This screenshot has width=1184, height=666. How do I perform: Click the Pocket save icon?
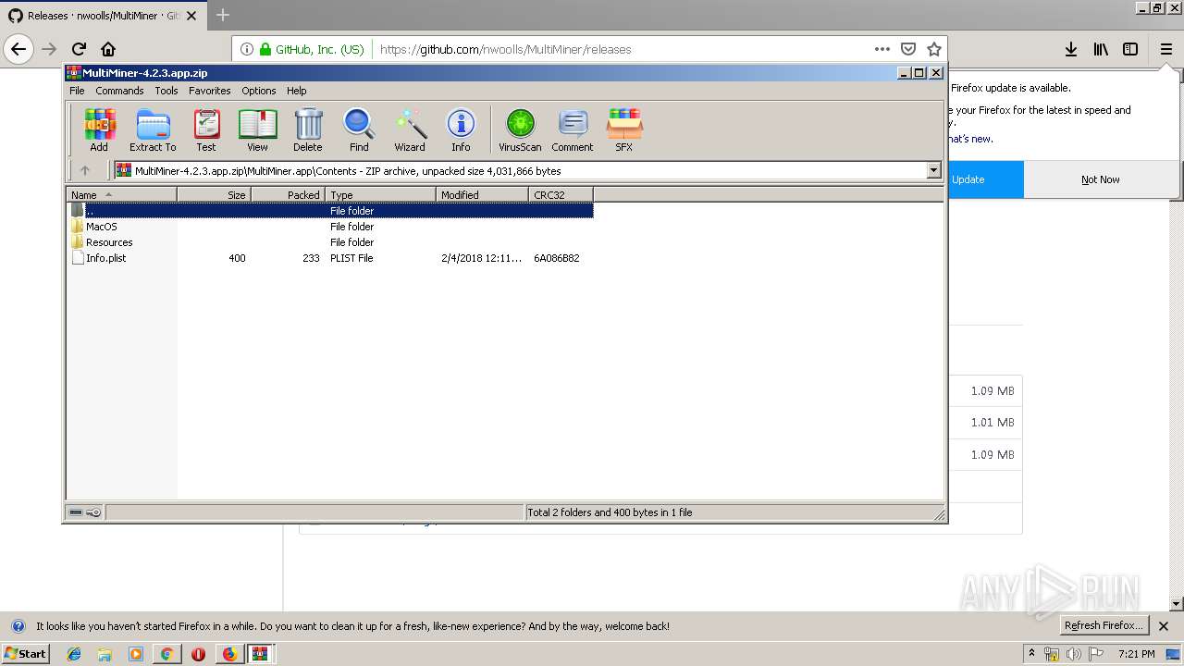pos(908,49)
